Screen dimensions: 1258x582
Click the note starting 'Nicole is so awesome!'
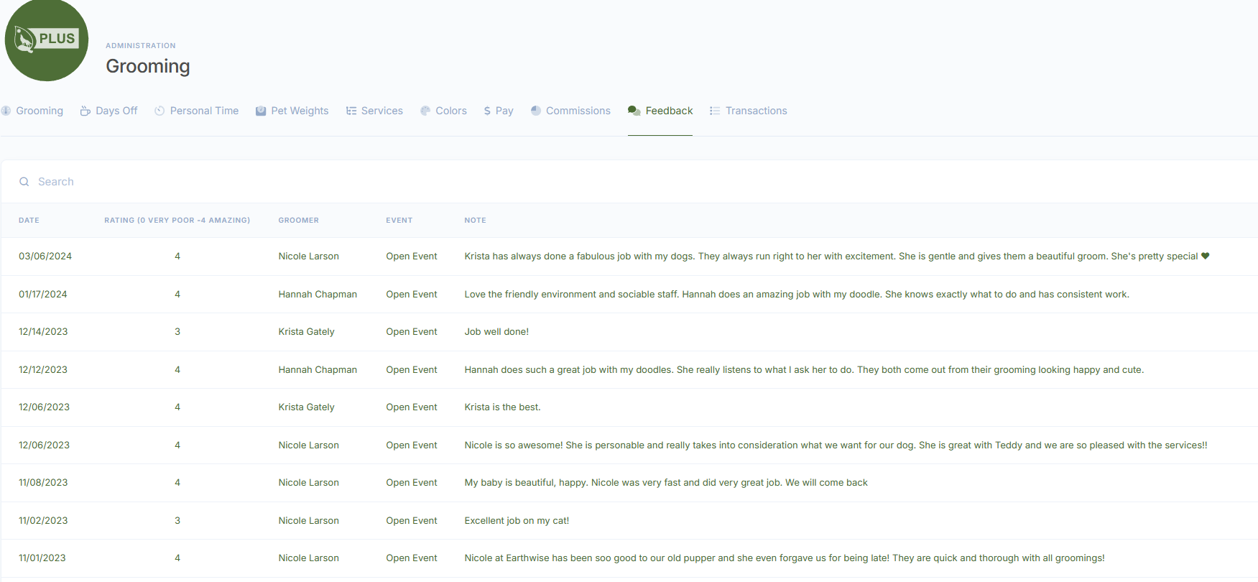(x=836, y=445)
